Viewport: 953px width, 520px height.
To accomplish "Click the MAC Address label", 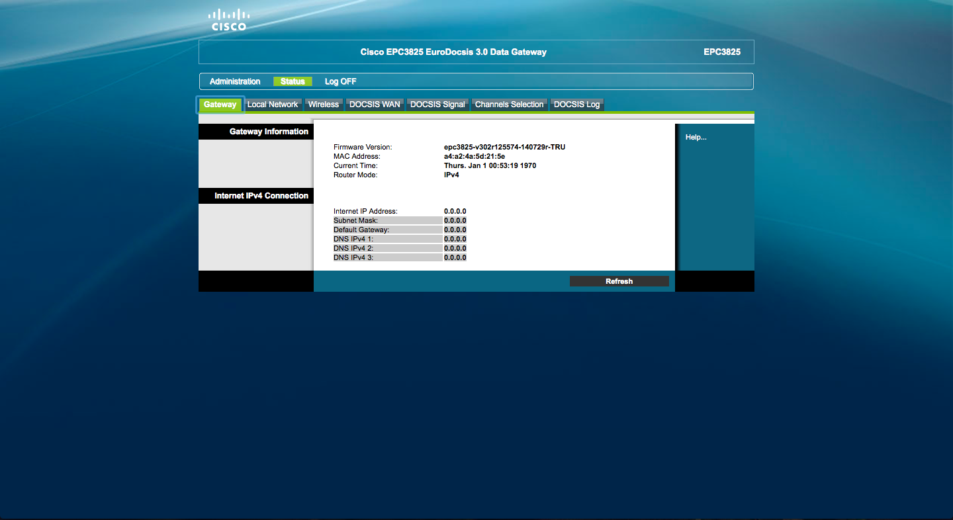I will 357,156.
